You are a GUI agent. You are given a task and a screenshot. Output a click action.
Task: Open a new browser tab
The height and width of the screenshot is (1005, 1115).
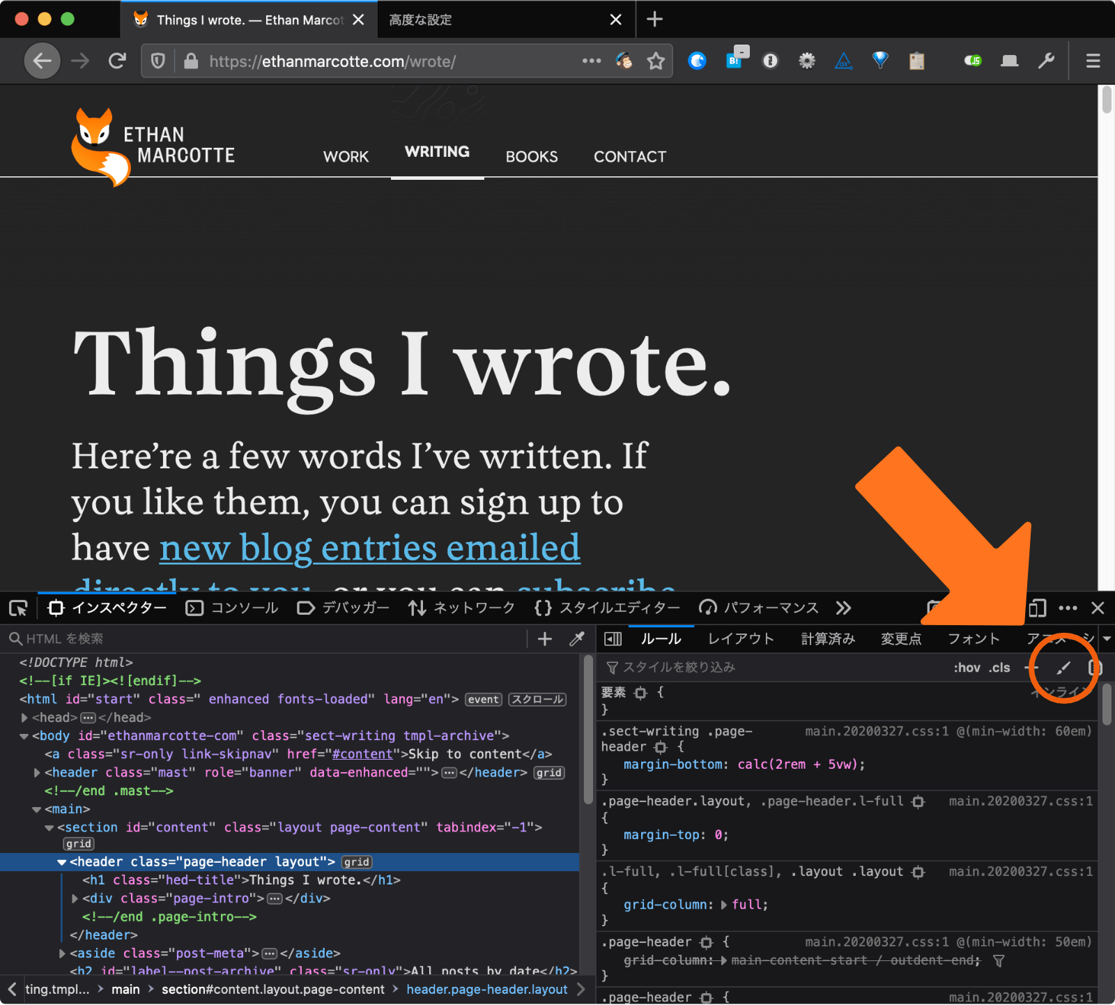pos(654,20)
